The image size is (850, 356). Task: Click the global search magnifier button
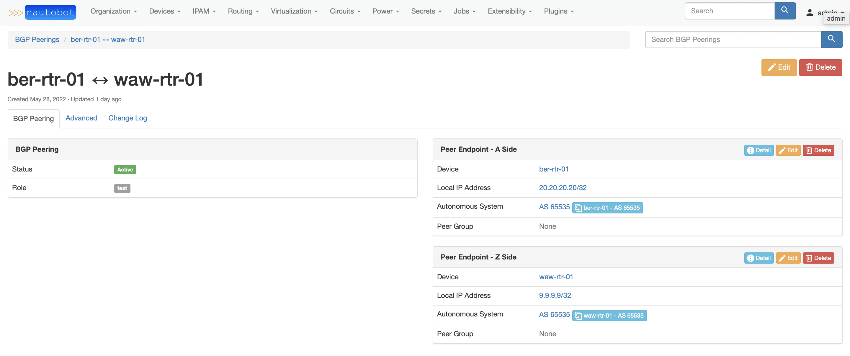(784, 11)
